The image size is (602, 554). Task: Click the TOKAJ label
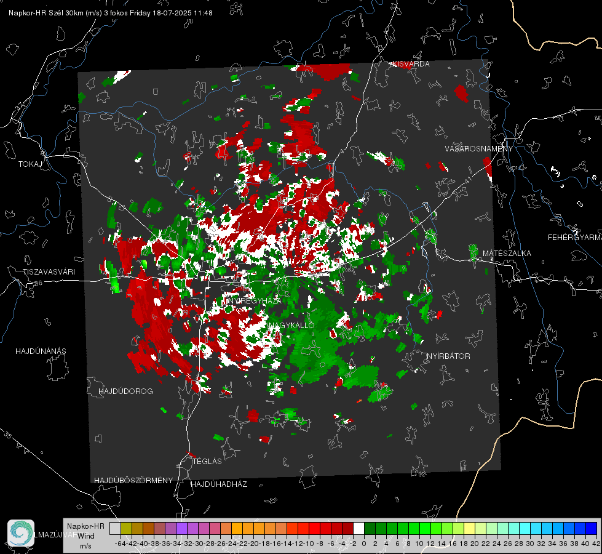click(x=30, y=164)
